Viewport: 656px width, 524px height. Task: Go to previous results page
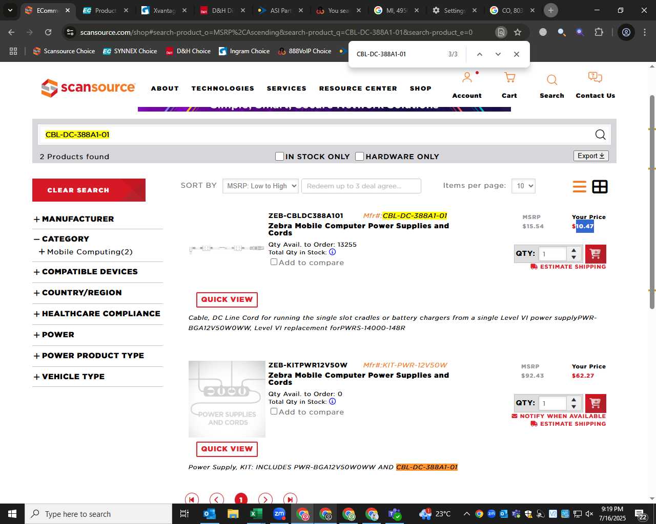tap(216, 499)
